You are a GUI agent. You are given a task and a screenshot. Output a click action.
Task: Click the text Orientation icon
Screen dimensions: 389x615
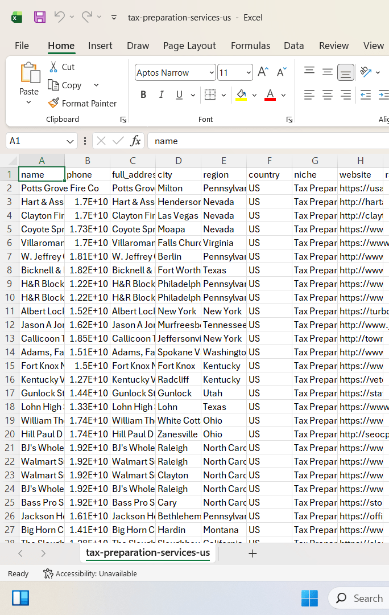(366, 72)
